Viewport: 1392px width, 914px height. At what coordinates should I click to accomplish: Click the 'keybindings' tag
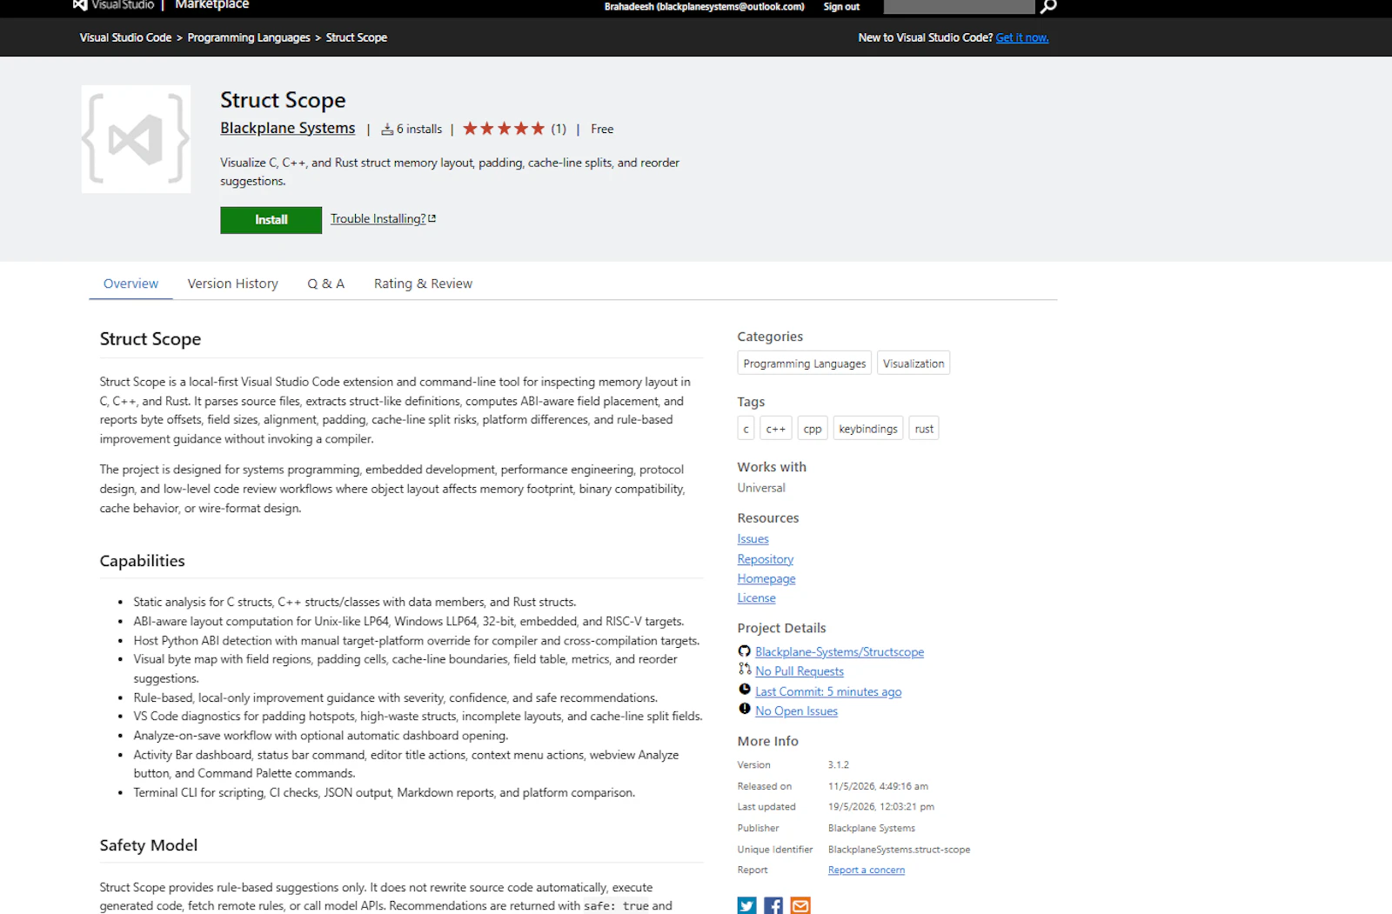(868, 429)
